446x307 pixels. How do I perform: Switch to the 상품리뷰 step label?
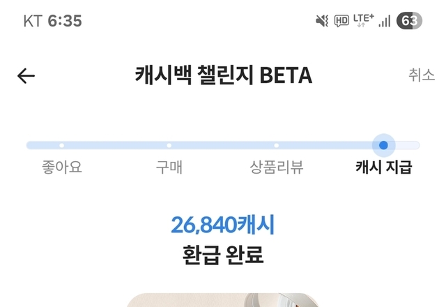coord(277,167)
